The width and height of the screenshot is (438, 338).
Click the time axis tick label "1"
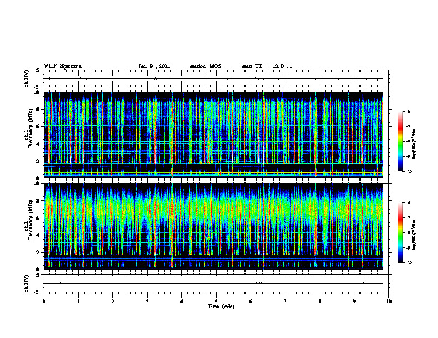(x=78, y=302)
